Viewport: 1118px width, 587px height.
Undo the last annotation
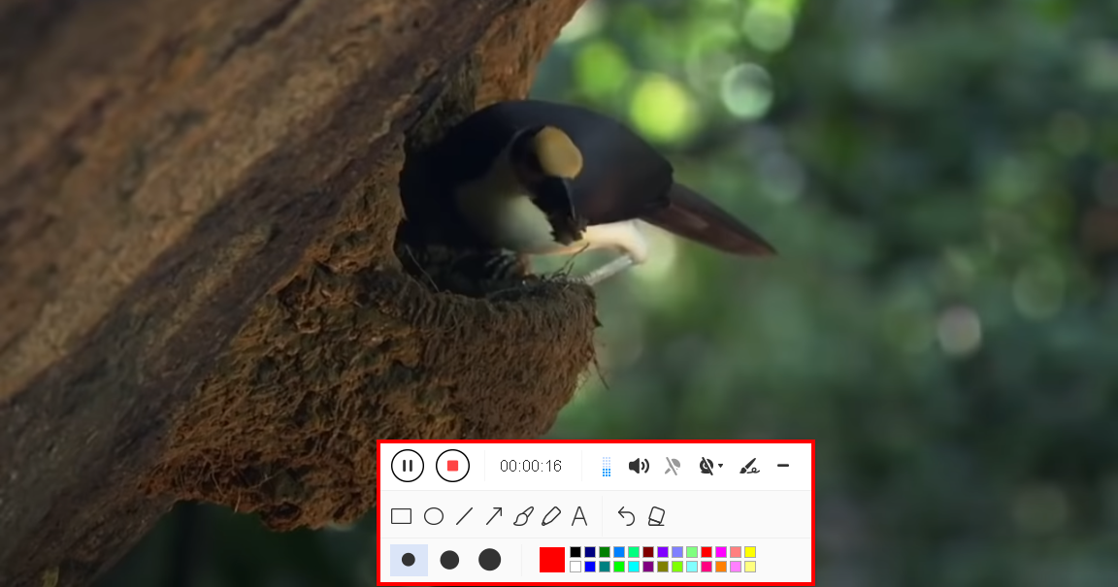point(628,514)
